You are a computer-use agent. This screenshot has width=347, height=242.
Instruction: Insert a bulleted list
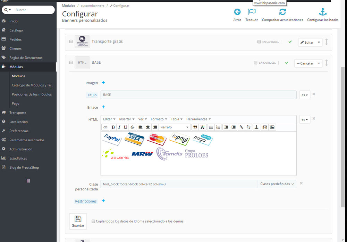pyautogui.click(x=211, y=127)
